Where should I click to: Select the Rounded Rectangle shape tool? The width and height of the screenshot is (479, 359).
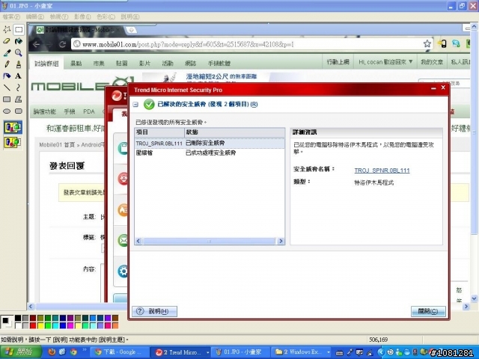18,111
